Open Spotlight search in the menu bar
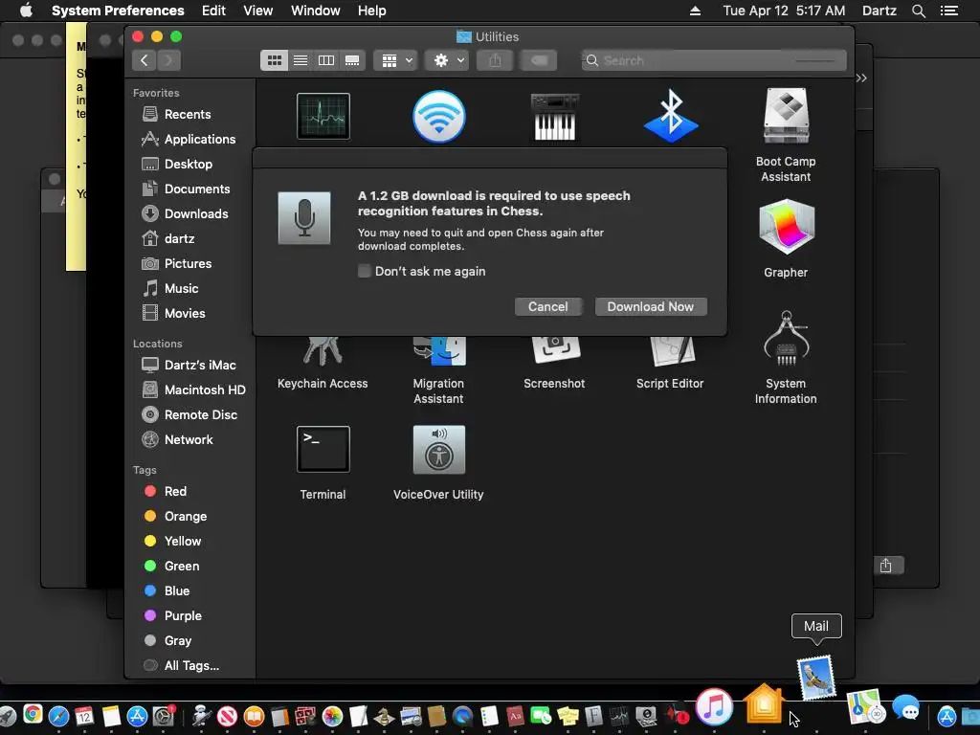The height and width of the screenshot is (735, 980). point(919,11)
